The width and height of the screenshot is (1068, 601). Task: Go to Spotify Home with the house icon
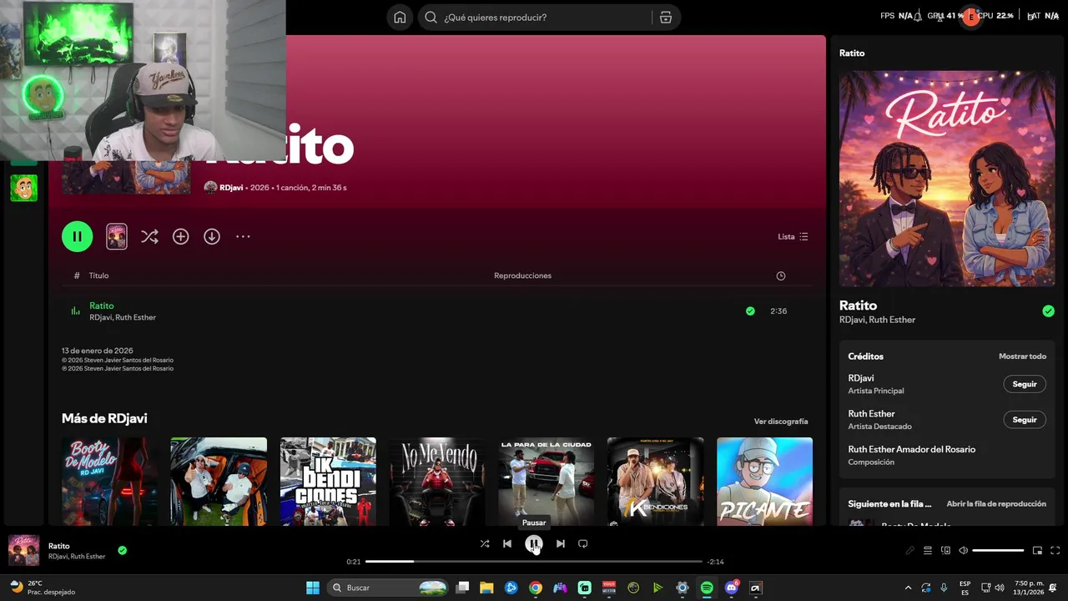tap(400, 18)
